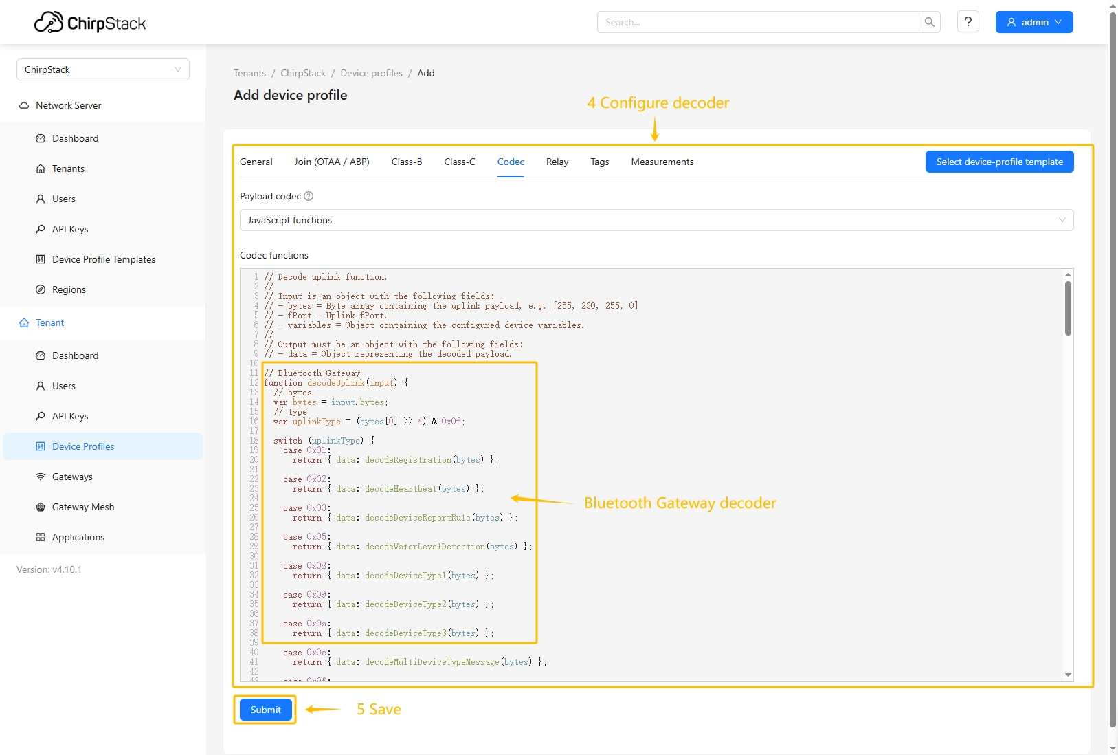Viewport: 1118px width, 755px height.
Task: Click the search magnifier icon
Action: click(x=929, y=22)
